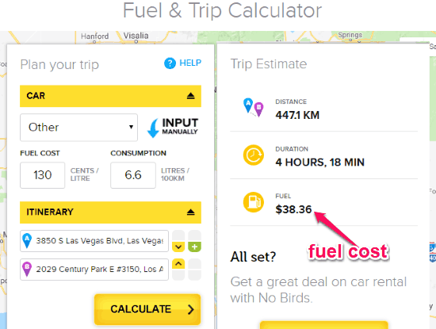The height and width of the screenshot is (329, 436).
Task: Click the yellow duration clock icon
Action: (x=254, y=155)
